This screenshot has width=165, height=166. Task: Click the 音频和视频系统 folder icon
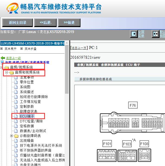11,73
